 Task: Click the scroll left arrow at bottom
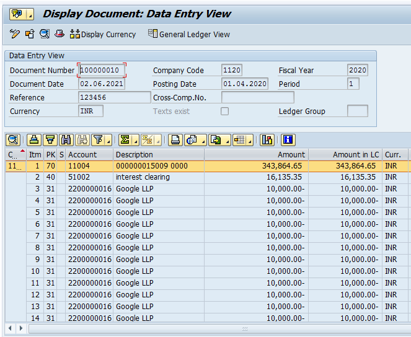point(10,328)
